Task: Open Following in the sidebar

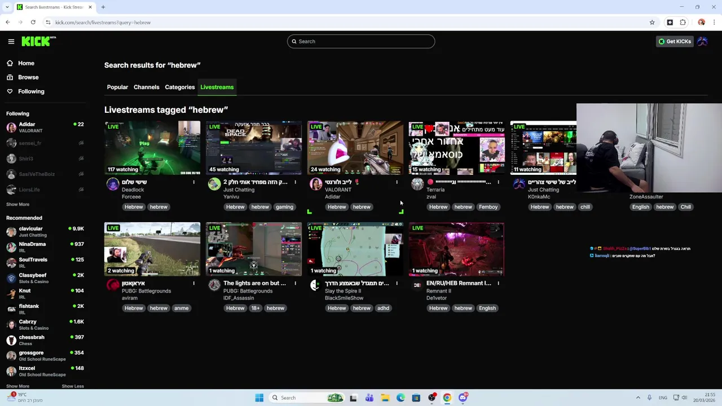Action: coord(31,91)
